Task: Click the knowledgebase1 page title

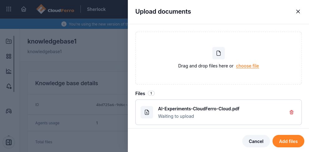Action: click(x=52, y=41)
